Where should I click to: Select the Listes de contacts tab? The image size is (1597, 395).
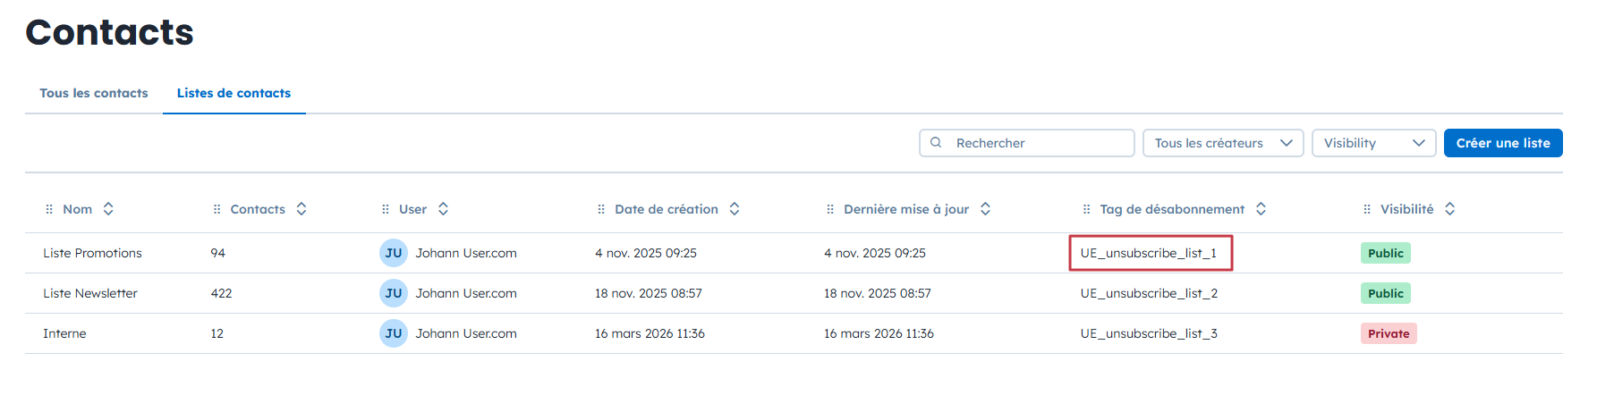coord(234,93)
